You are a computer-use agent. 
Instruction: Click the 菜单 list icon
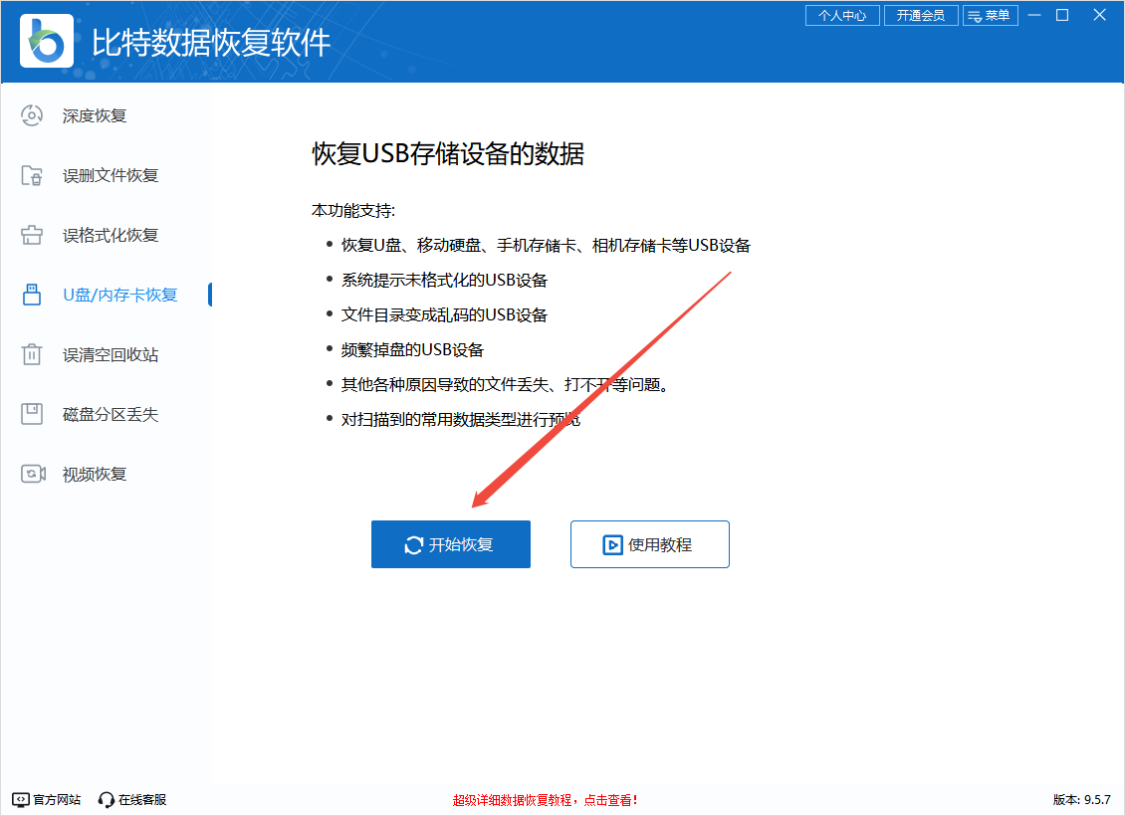coord(975,16)
